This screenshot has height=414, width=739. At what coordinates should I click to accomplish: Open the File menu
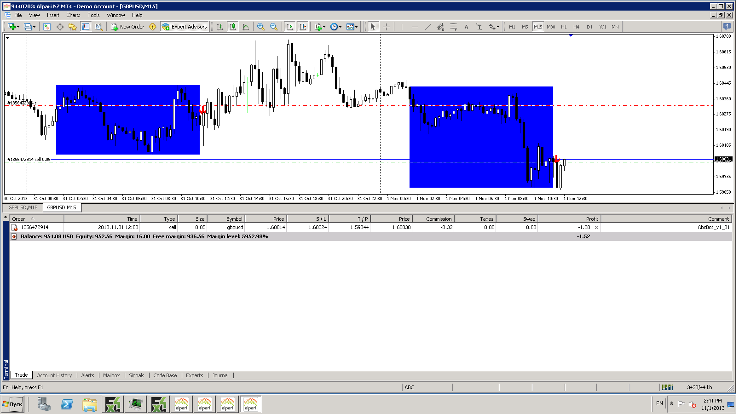coord(18,15)
